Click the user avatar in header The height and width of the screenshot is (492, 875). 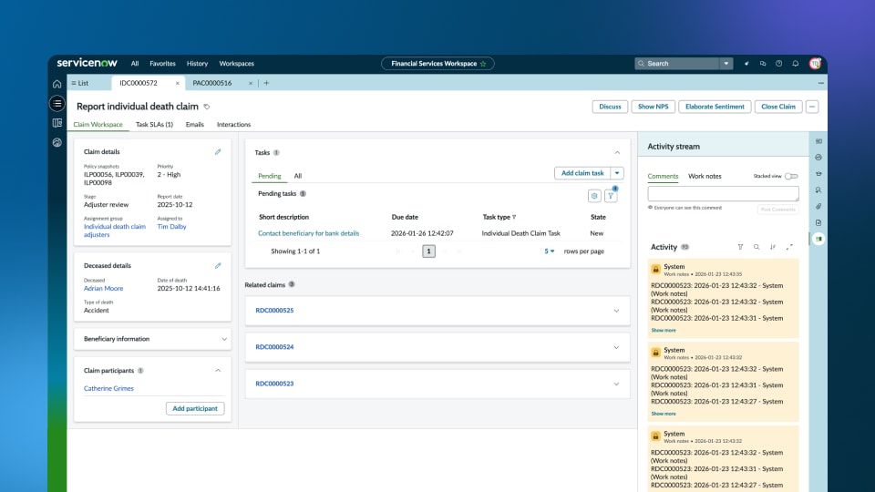click(815, 64)
